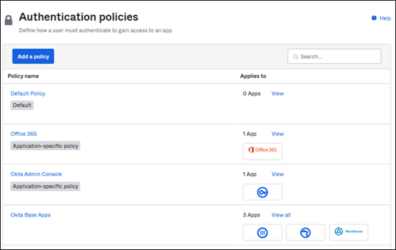Click the magnifier icon in search box

click(x=296, y=57)
